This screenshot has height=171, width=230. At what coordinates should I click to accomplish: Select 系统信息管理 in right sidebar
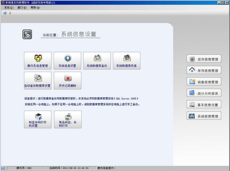pos(204,116)
